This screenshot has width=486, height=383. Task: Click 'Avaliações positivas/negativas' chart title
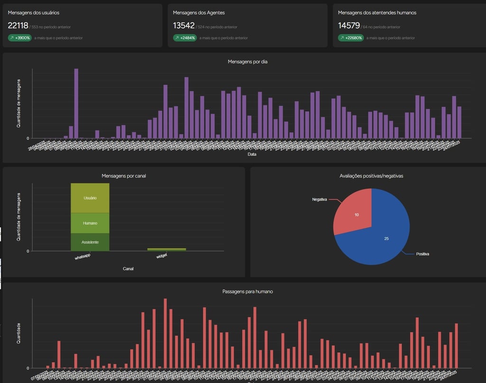[371, 176]
